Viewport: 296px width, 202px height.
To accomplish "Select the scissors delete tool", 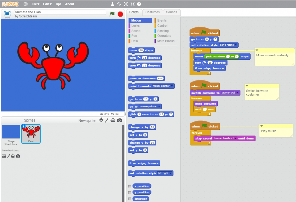I will (119, 4).
